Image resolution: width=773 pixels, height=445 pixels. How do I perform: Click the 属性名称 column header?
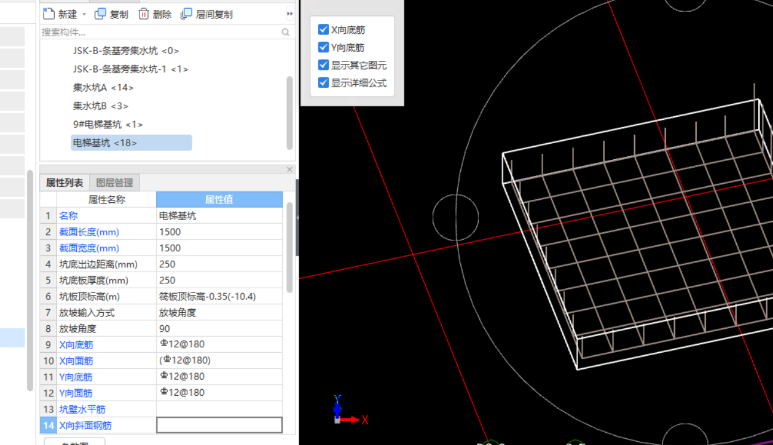point(107,199)
